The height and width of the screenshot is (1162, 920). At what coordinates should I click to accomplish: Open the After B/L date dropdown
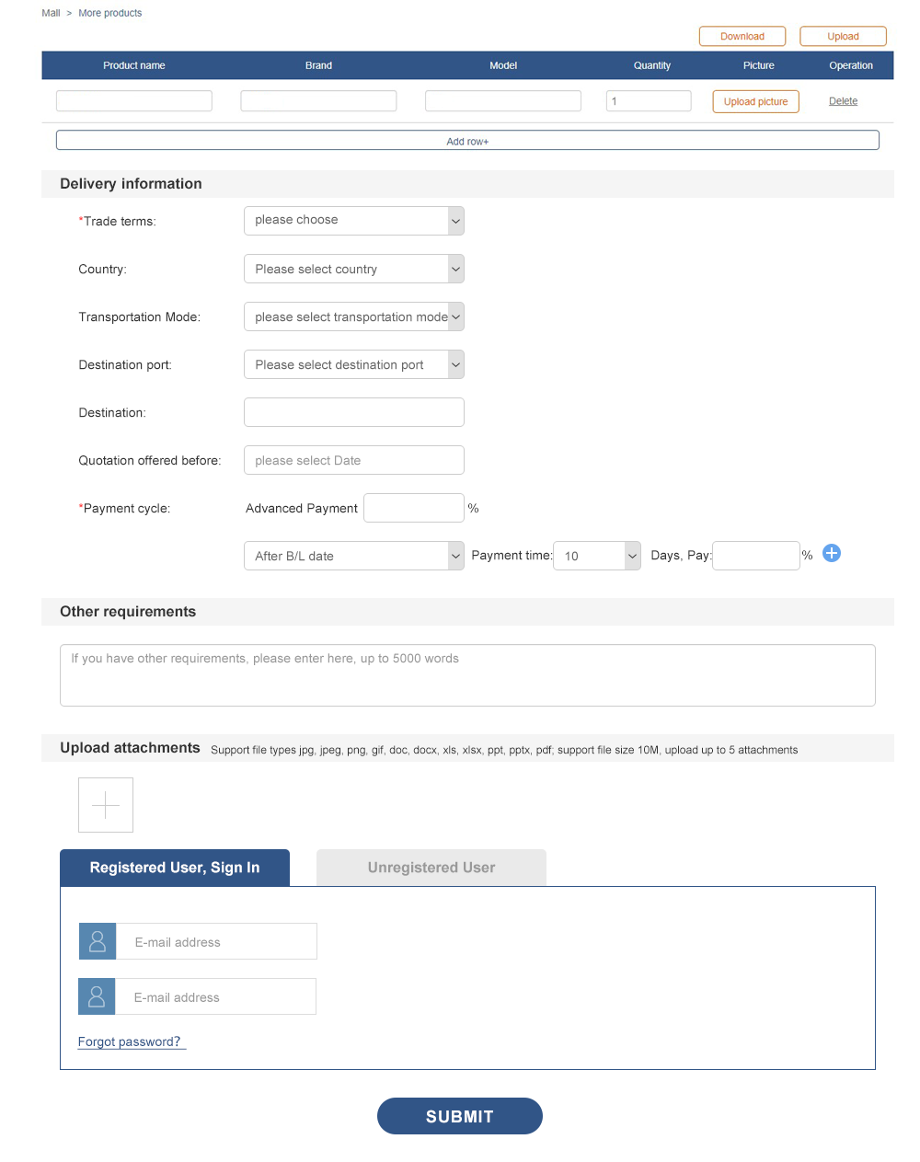click(x=354, y=556)
